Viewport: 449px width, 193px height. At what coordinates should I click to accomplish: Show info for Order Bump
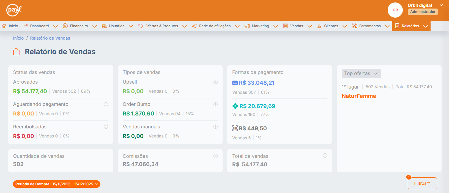tap(215, 104)
